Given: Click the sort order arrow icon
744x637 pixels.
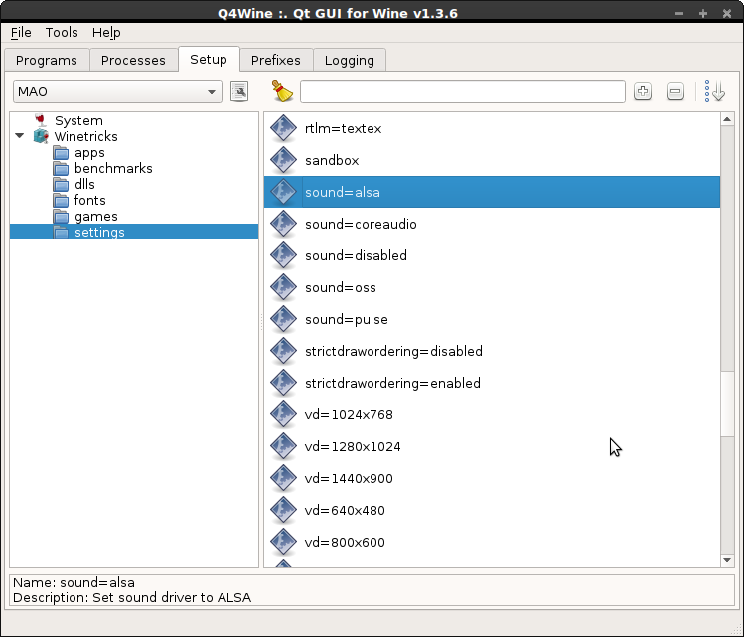Looking at the screenshot, I should pos(715,91).
